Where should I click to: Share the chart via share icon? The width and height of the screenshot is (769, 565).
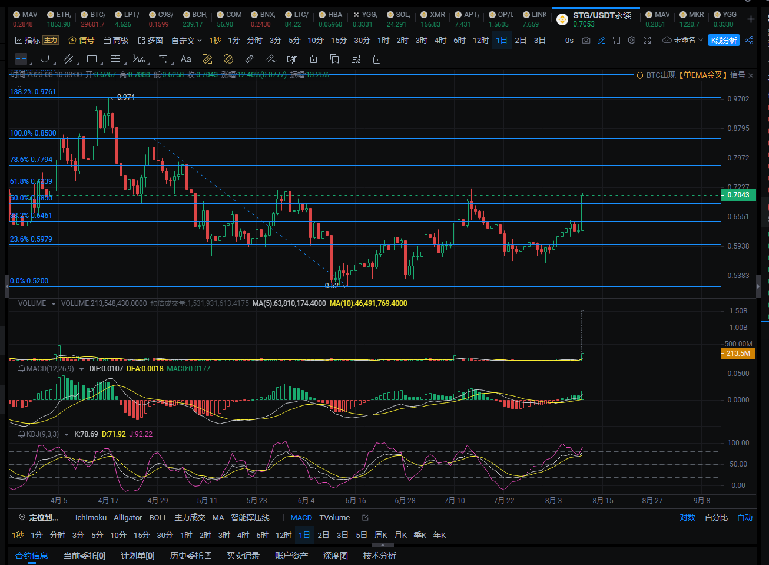pyautogui.click(x=749, y=40)
